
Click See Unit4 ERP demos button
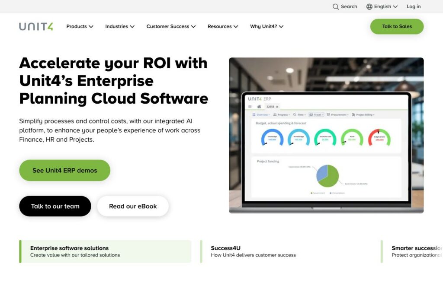point(64,170)
